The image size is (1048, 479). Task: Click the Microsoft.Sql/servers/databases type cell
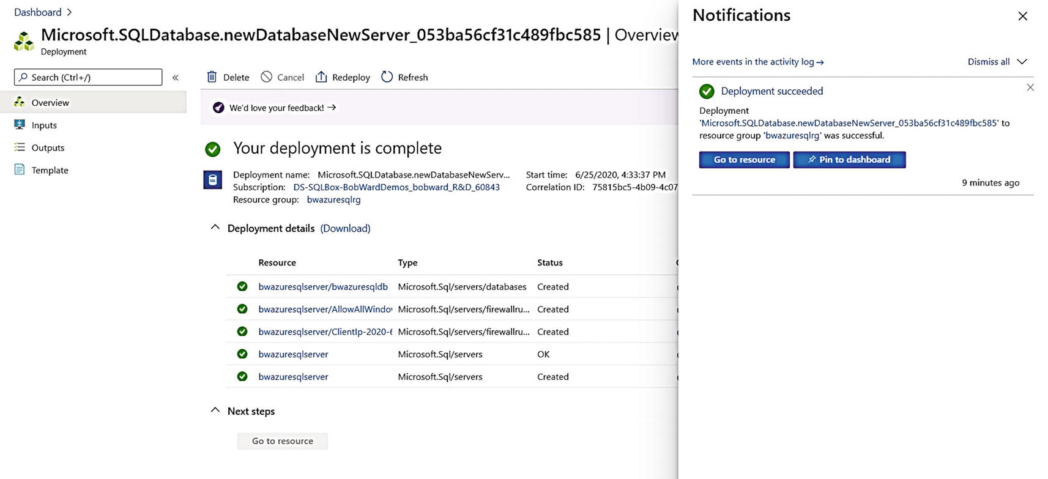pos(462,286)
